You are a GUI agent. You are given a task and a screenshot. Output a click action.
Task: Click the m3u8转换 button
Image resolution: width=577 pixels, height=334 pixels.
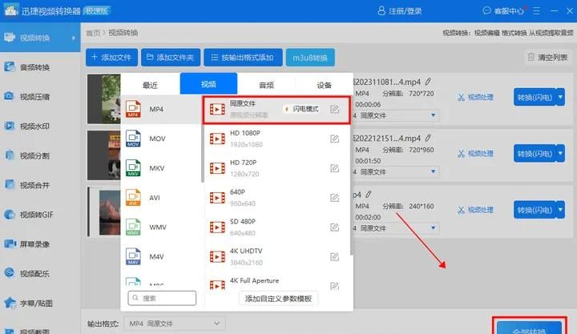click(x=310, y=58)
